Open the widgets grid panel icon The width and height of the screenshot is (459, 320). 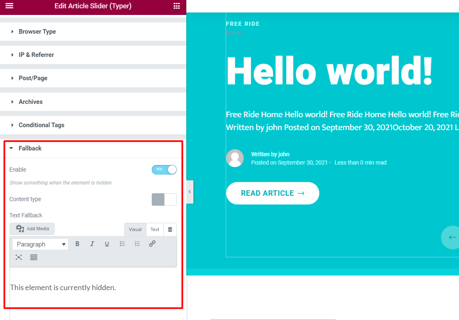(177, 6)
